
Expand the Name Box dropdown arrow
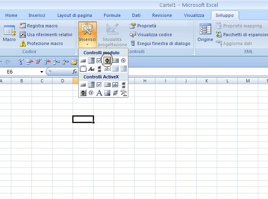[42, 72]
